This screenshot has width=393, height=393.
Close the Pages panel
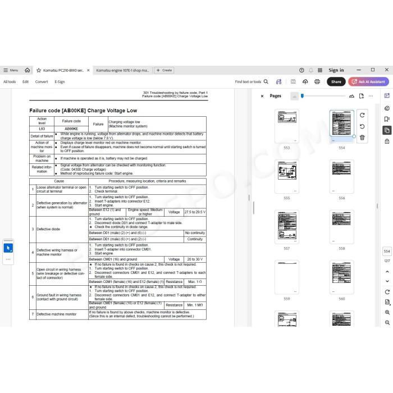click(262, 96)
